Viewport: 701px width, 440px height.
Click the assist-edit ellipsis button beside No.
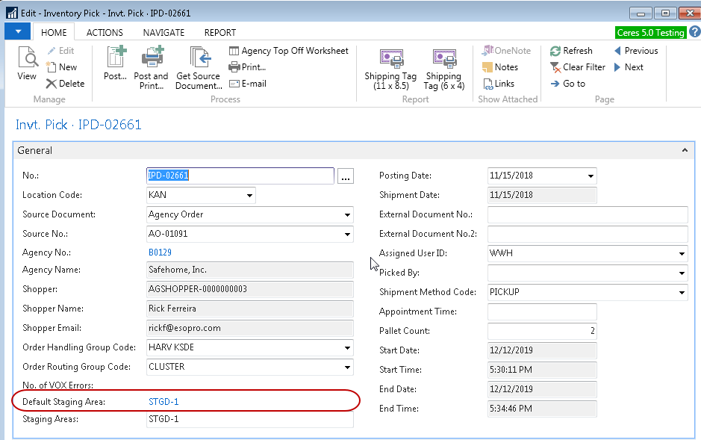click(x=345, y=176)
